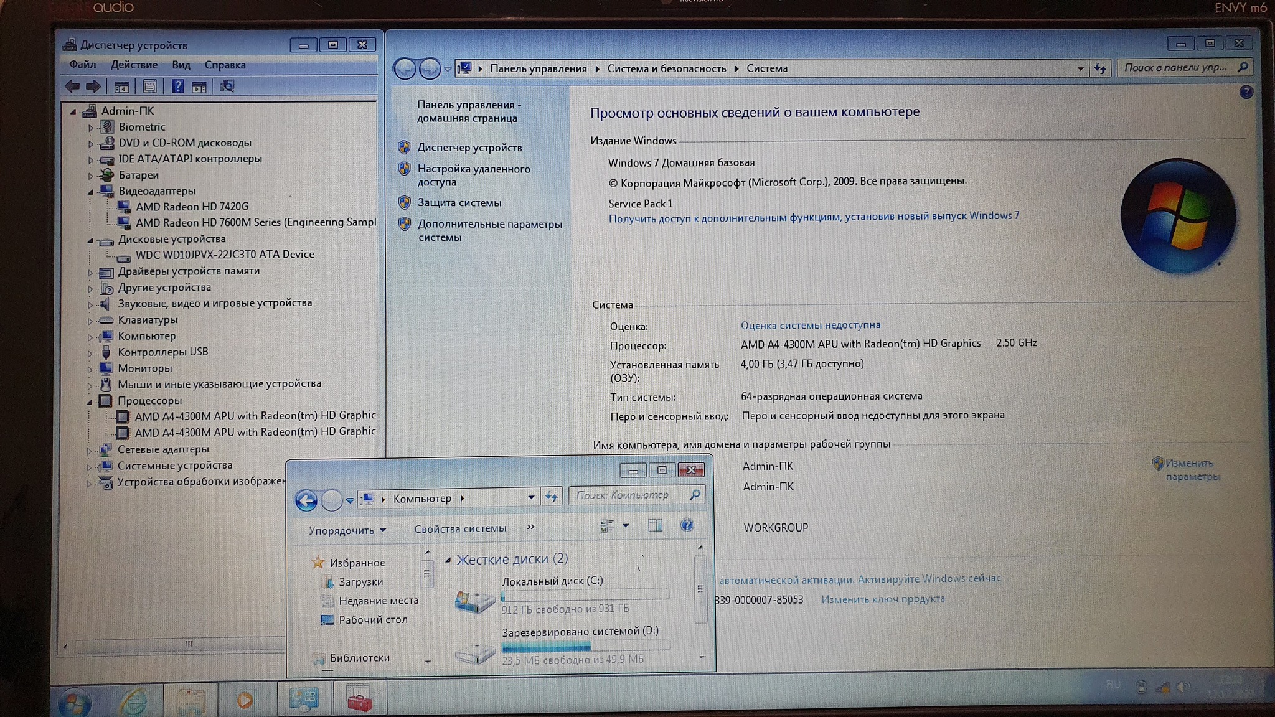The width and height of the screenshot is (1275, 717).
Task: Click the Properties icon in Device Manager toolbar
Action: [149, 87]
